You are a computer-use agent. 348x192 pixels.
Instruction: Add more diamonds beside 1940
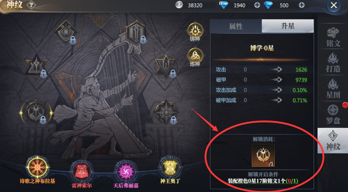[x=257, y=5]
